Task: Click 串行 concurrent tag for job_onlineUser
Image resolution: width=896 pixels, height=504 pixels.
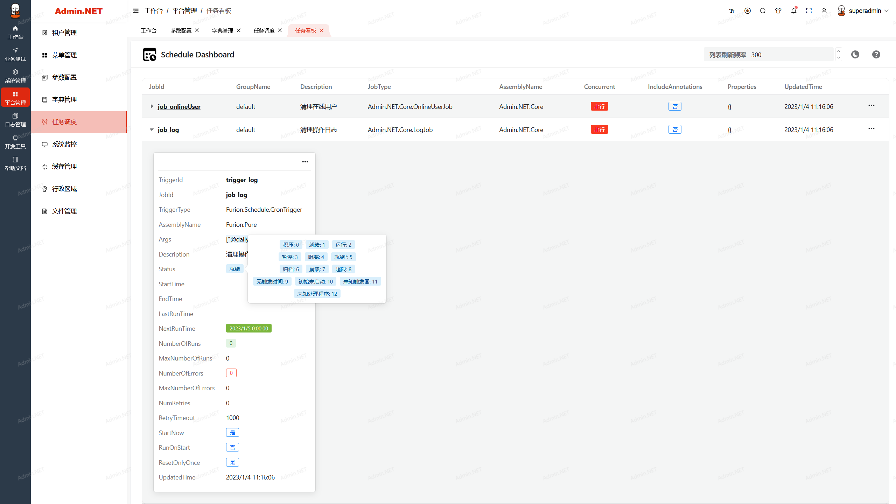Action: (599, 106)
